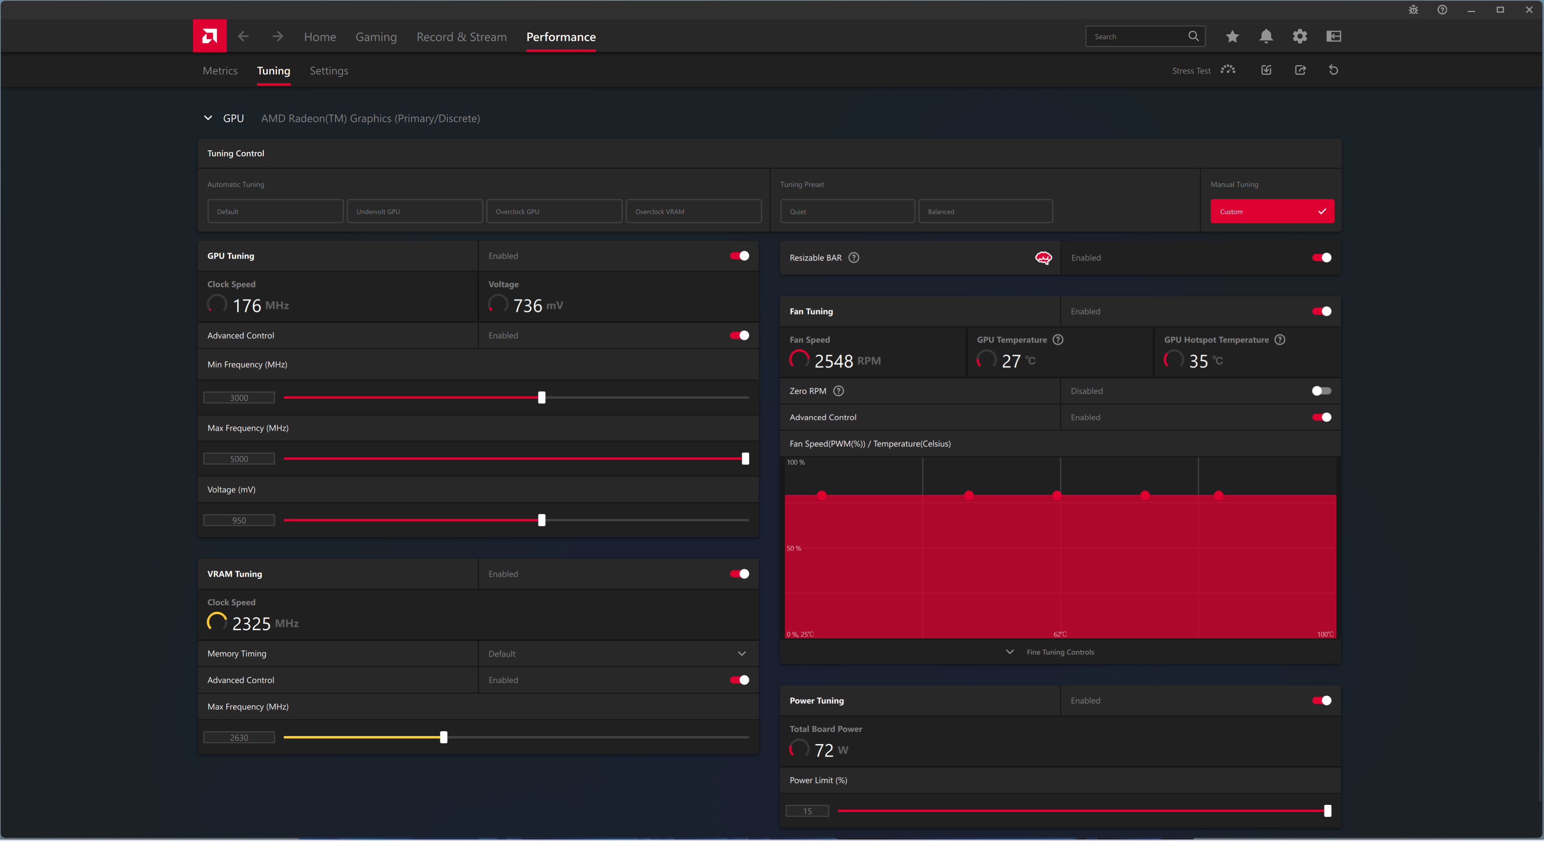The height and width of the screenshot is (841, 1544).
Task: Click the Min Frequency slider handle
Action: pos(541,398)
